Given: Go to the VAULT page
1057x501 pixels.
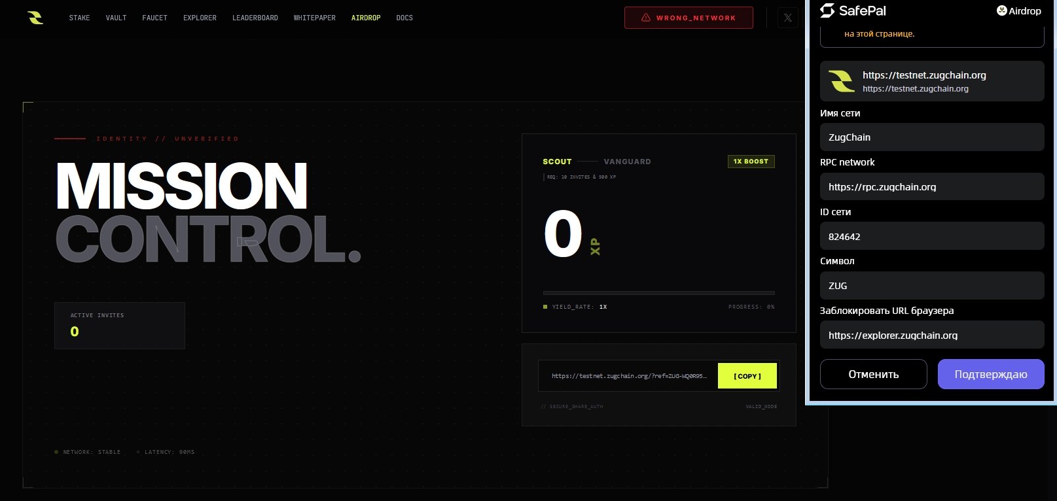Looking at the screenshot, I should tap(116, 18).
